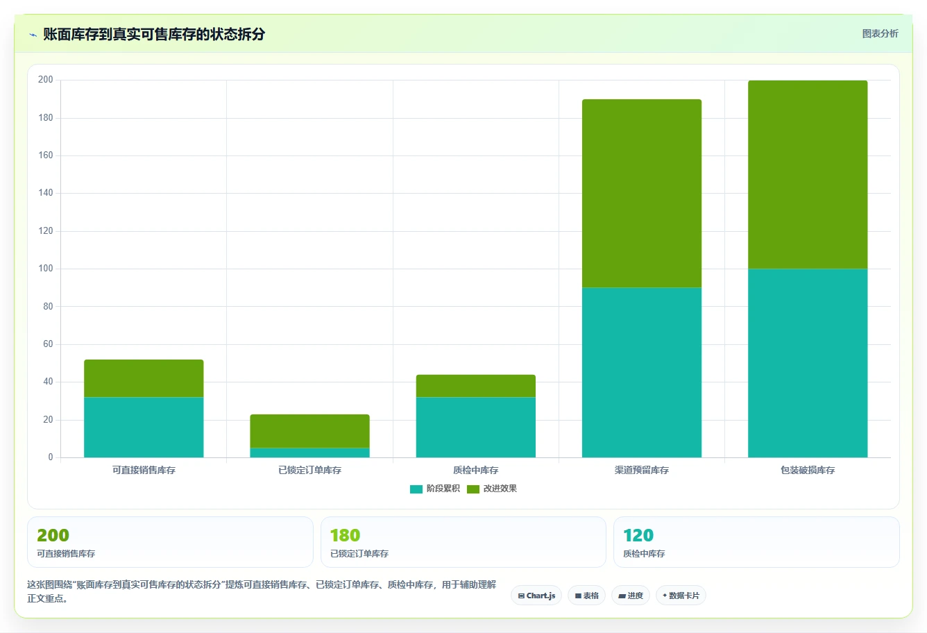
Task: Click the 可直接销售库存 x-axis label
Action: click(x=144, y=471)
